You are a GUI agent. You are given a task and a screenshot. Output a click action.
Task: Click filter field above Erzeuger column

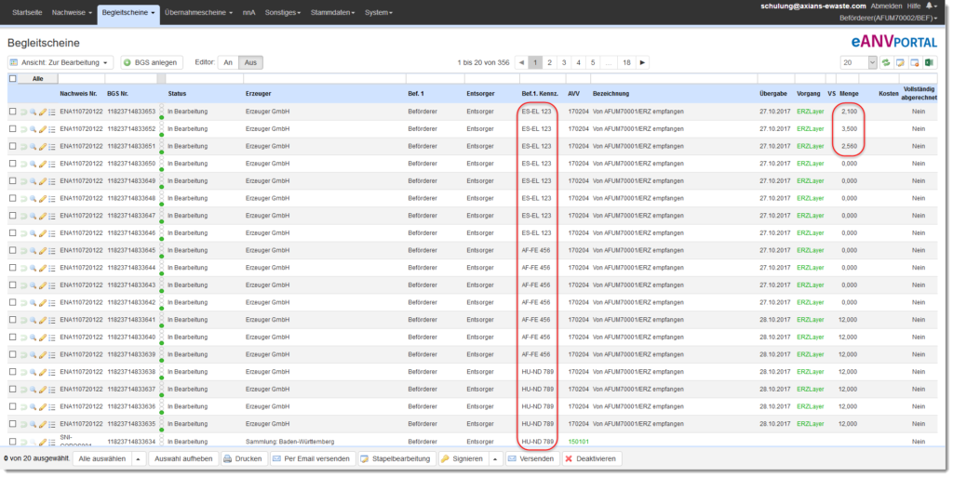click(325, 78)
